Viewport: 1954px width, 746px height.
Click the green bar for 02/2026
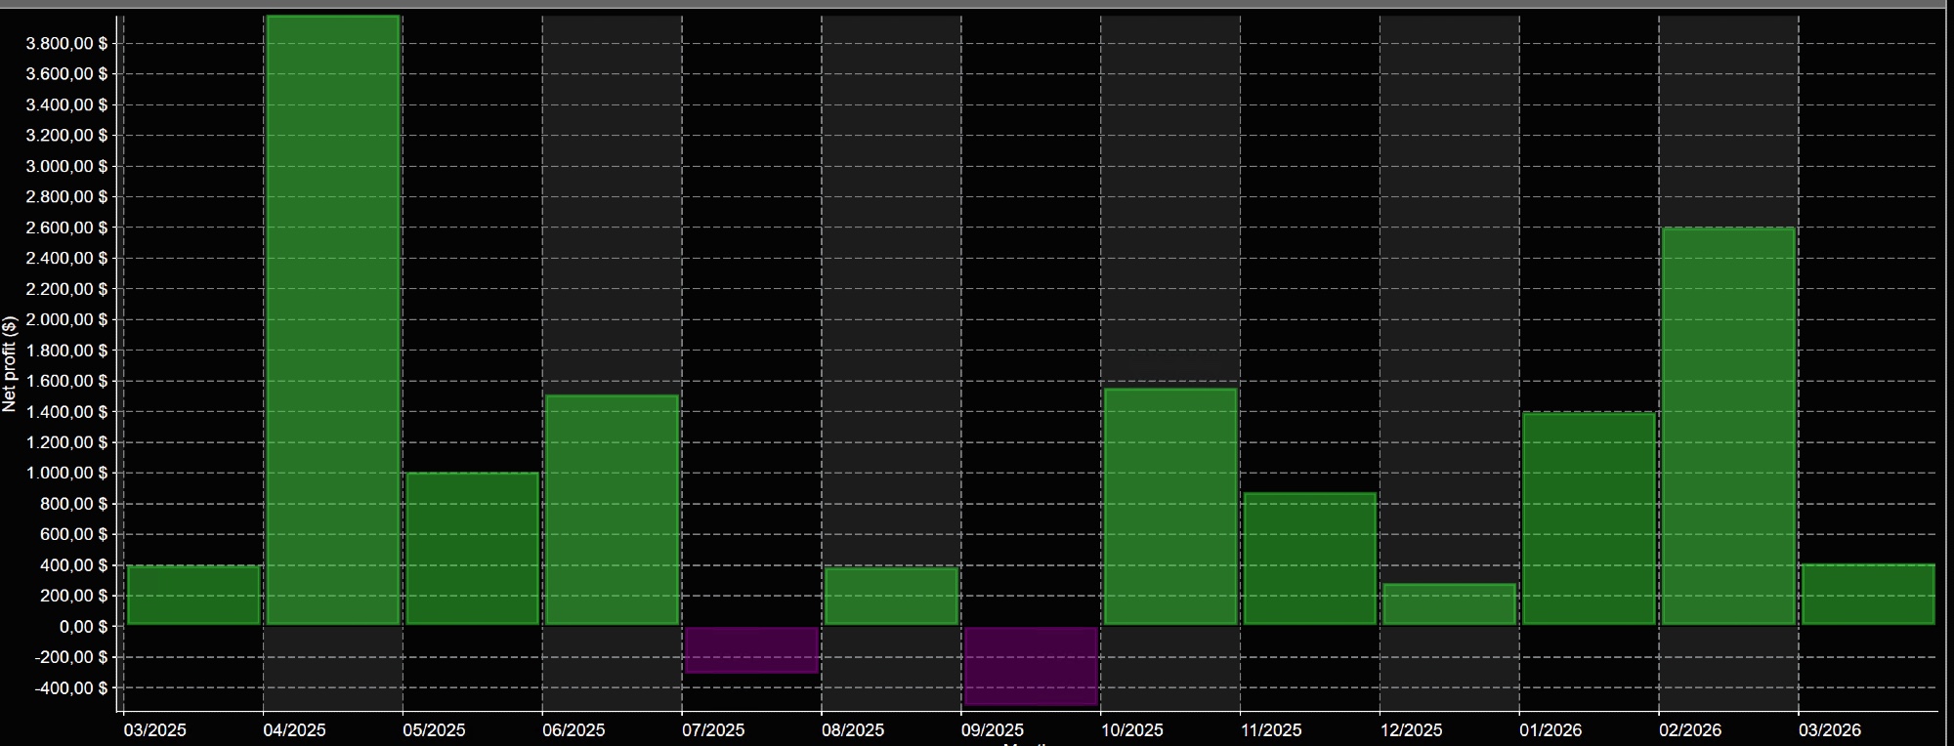[x=1728, y=426]
